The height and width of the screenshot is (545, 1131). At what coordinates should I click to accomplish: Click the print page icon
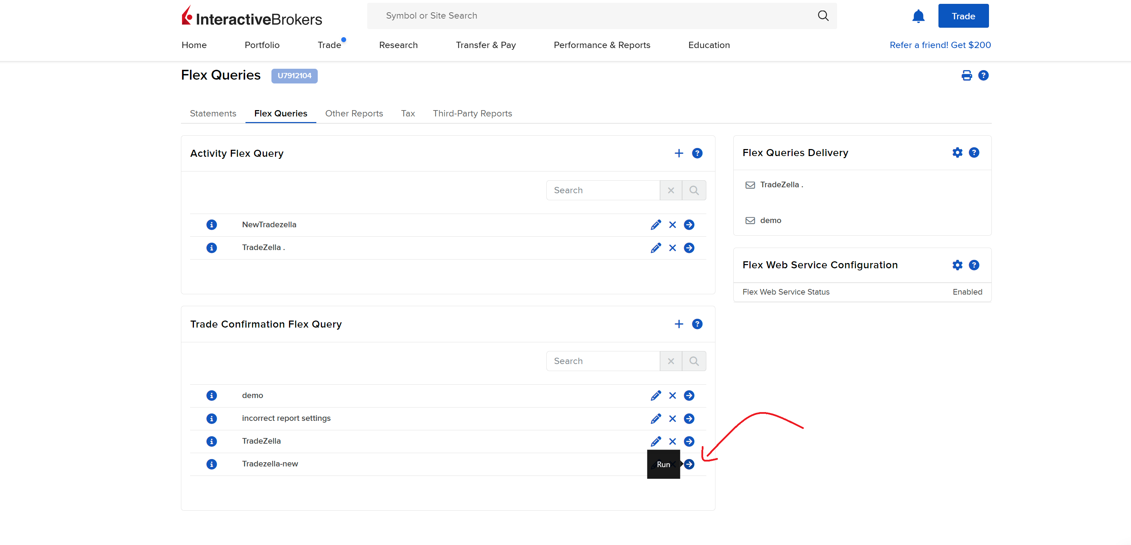click(x=967, y=75)
